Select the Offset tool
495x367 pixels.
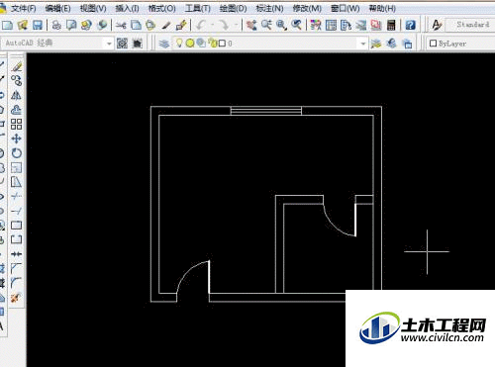coord(16,110)
